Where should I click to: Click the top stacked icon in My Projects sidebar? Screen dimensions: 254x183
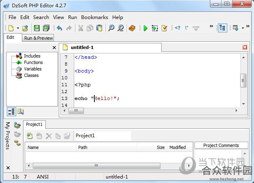click(x=17, y=125)
